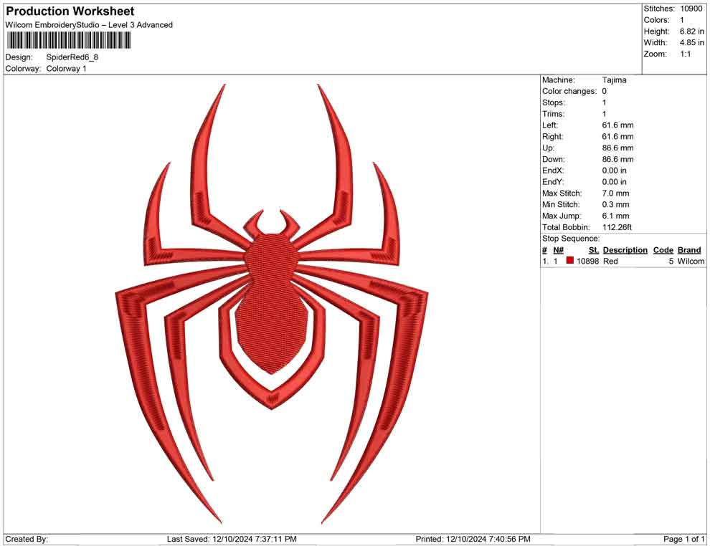Click the 'N#' column header
710x546 pixels.
(558, 249)
